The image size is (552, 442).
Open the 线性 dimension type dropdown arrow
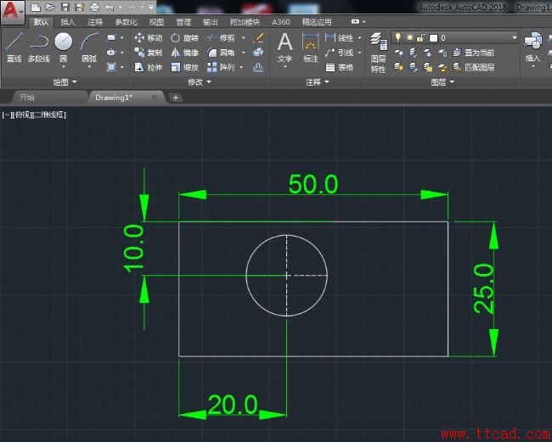click(x=359, y=37)
